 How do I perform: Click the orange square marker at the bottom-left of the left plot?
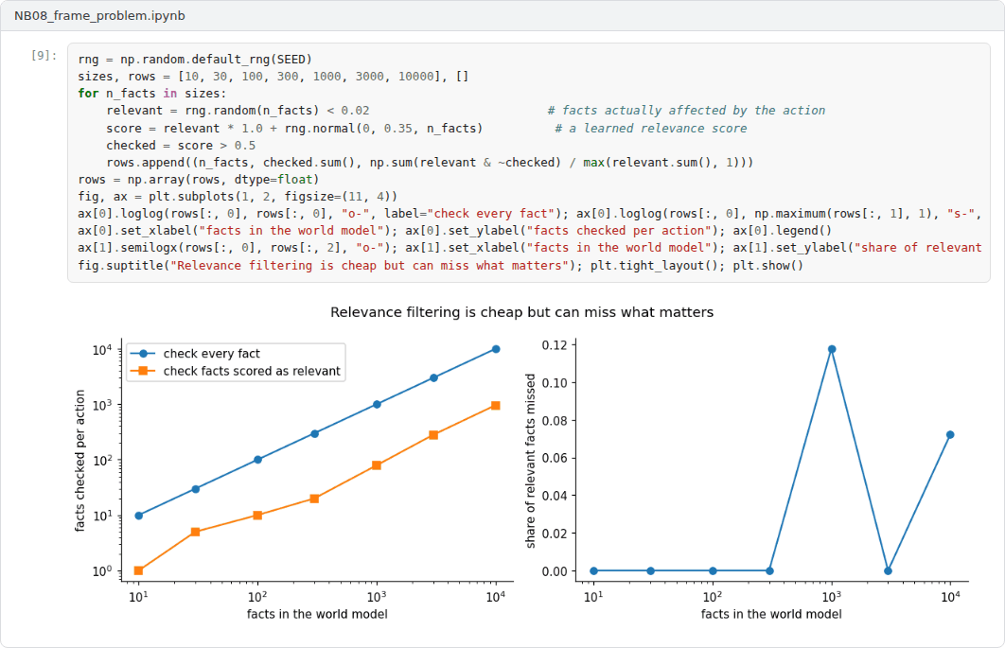[138, 570]
